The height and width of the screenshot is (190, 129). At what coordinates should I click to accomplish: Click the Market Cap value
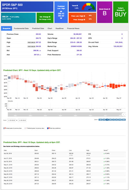[x=76, y=46]
